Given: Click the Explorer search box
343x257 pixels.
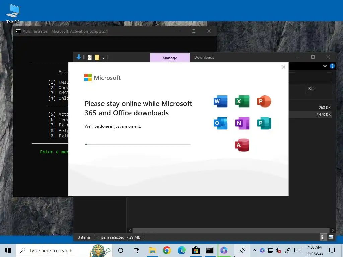Looking at the screenshot, I should click(x=310, y=77).
